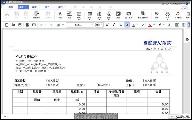Open the underline style dropdown arrow

pyautogui.click(x=138, y=25)
